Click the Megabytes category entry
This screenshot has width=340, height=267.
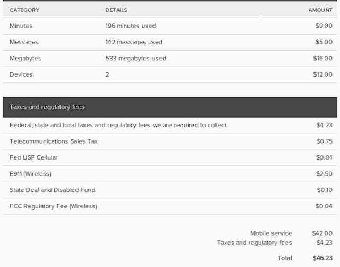[x=25, y=59]
